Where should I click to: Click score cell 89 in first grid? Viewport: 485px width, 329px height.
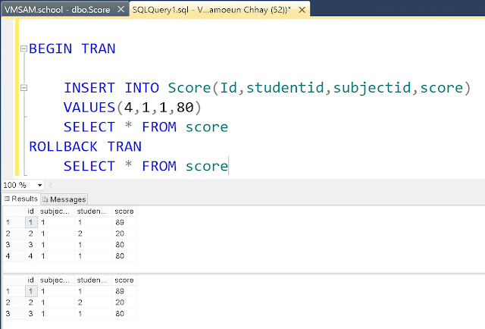point(124,222)
